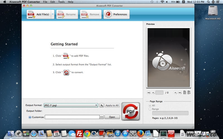Go to next page in preview

tap(175, 93)
